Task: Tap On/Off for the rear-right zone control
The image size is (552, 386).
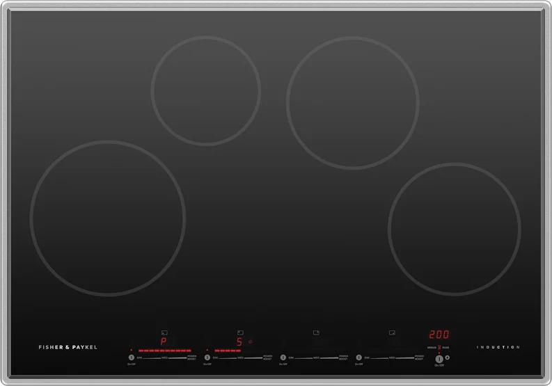Action: click(x=283, y=357)
